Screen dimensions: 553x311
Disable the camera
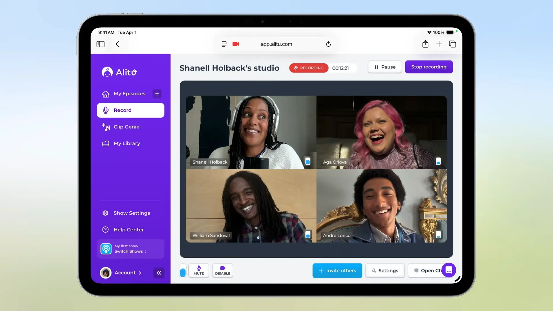pyautogui.click(x=223, y=270)
